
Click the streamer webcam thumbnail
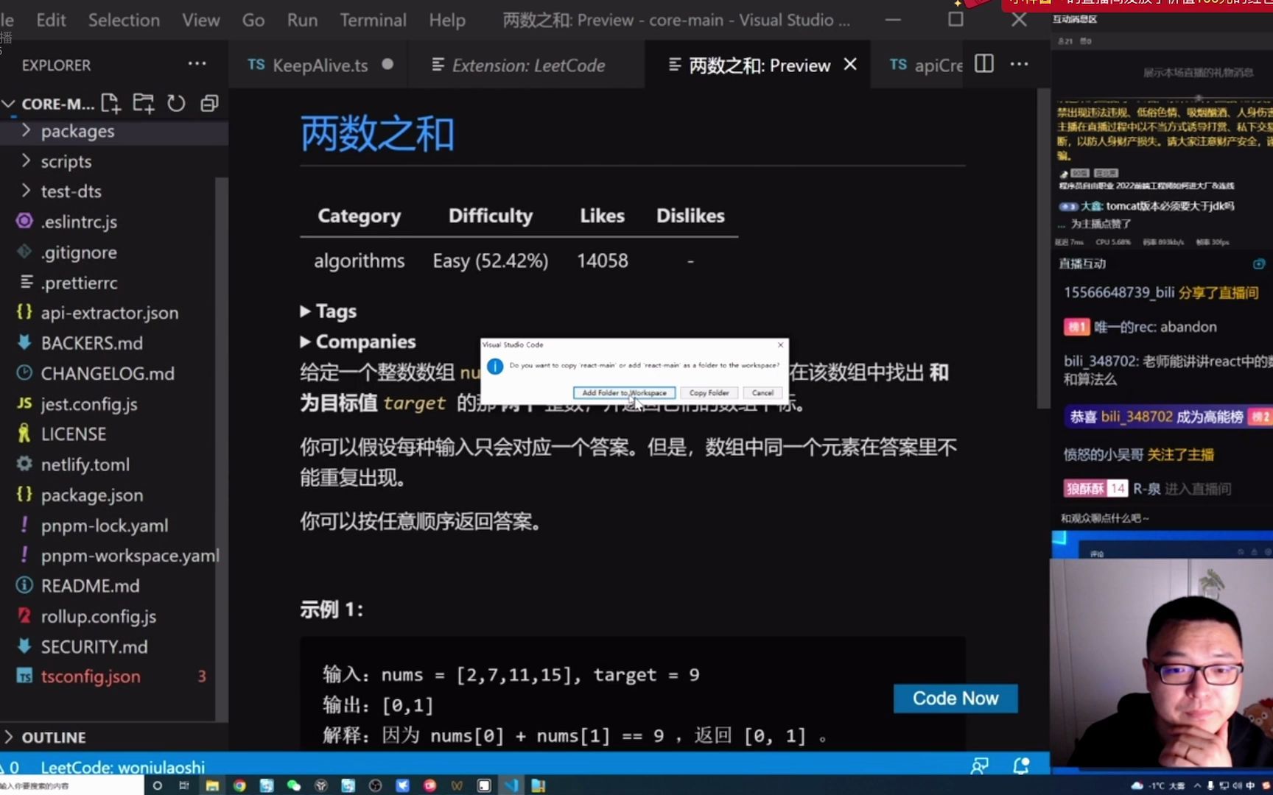click(1161, 662)
